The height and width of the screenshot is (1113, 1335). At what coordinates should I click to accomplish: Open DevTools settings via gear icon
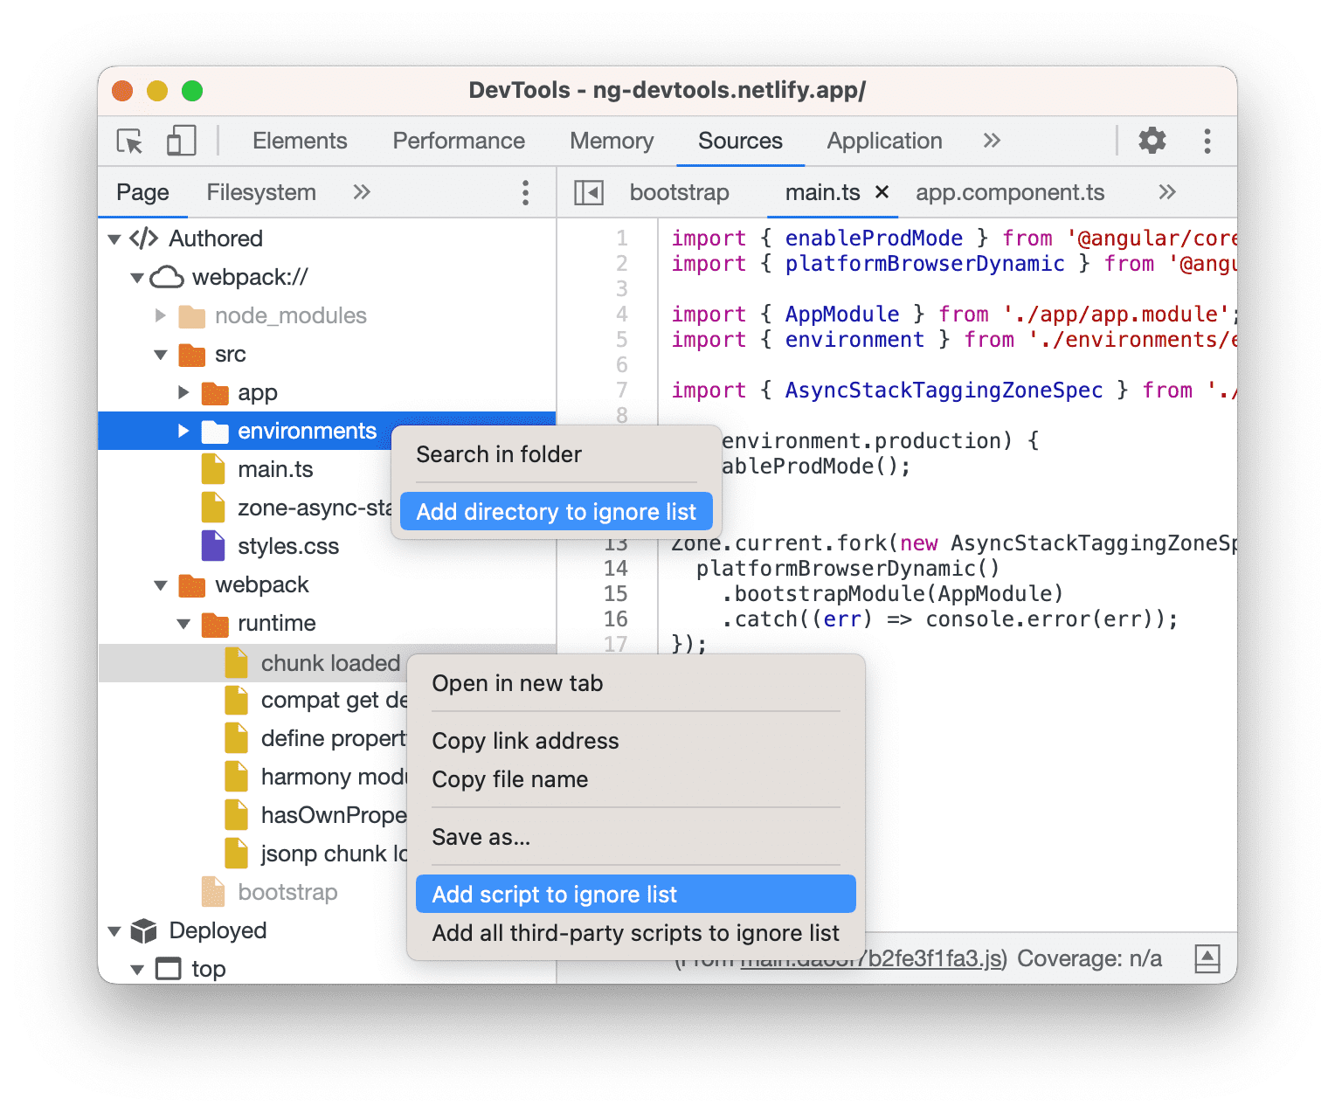click(1152, 141)
